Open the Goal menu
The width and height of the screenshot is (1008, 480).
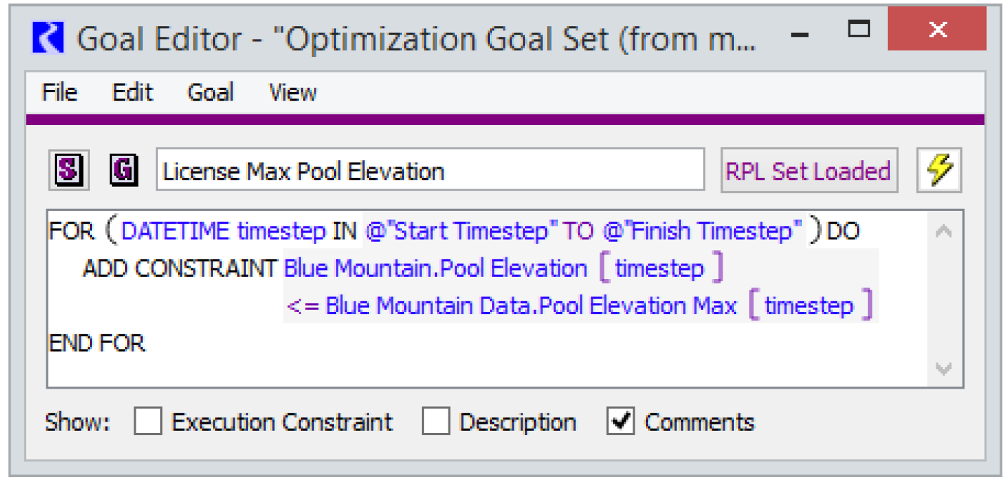(210, 93)
